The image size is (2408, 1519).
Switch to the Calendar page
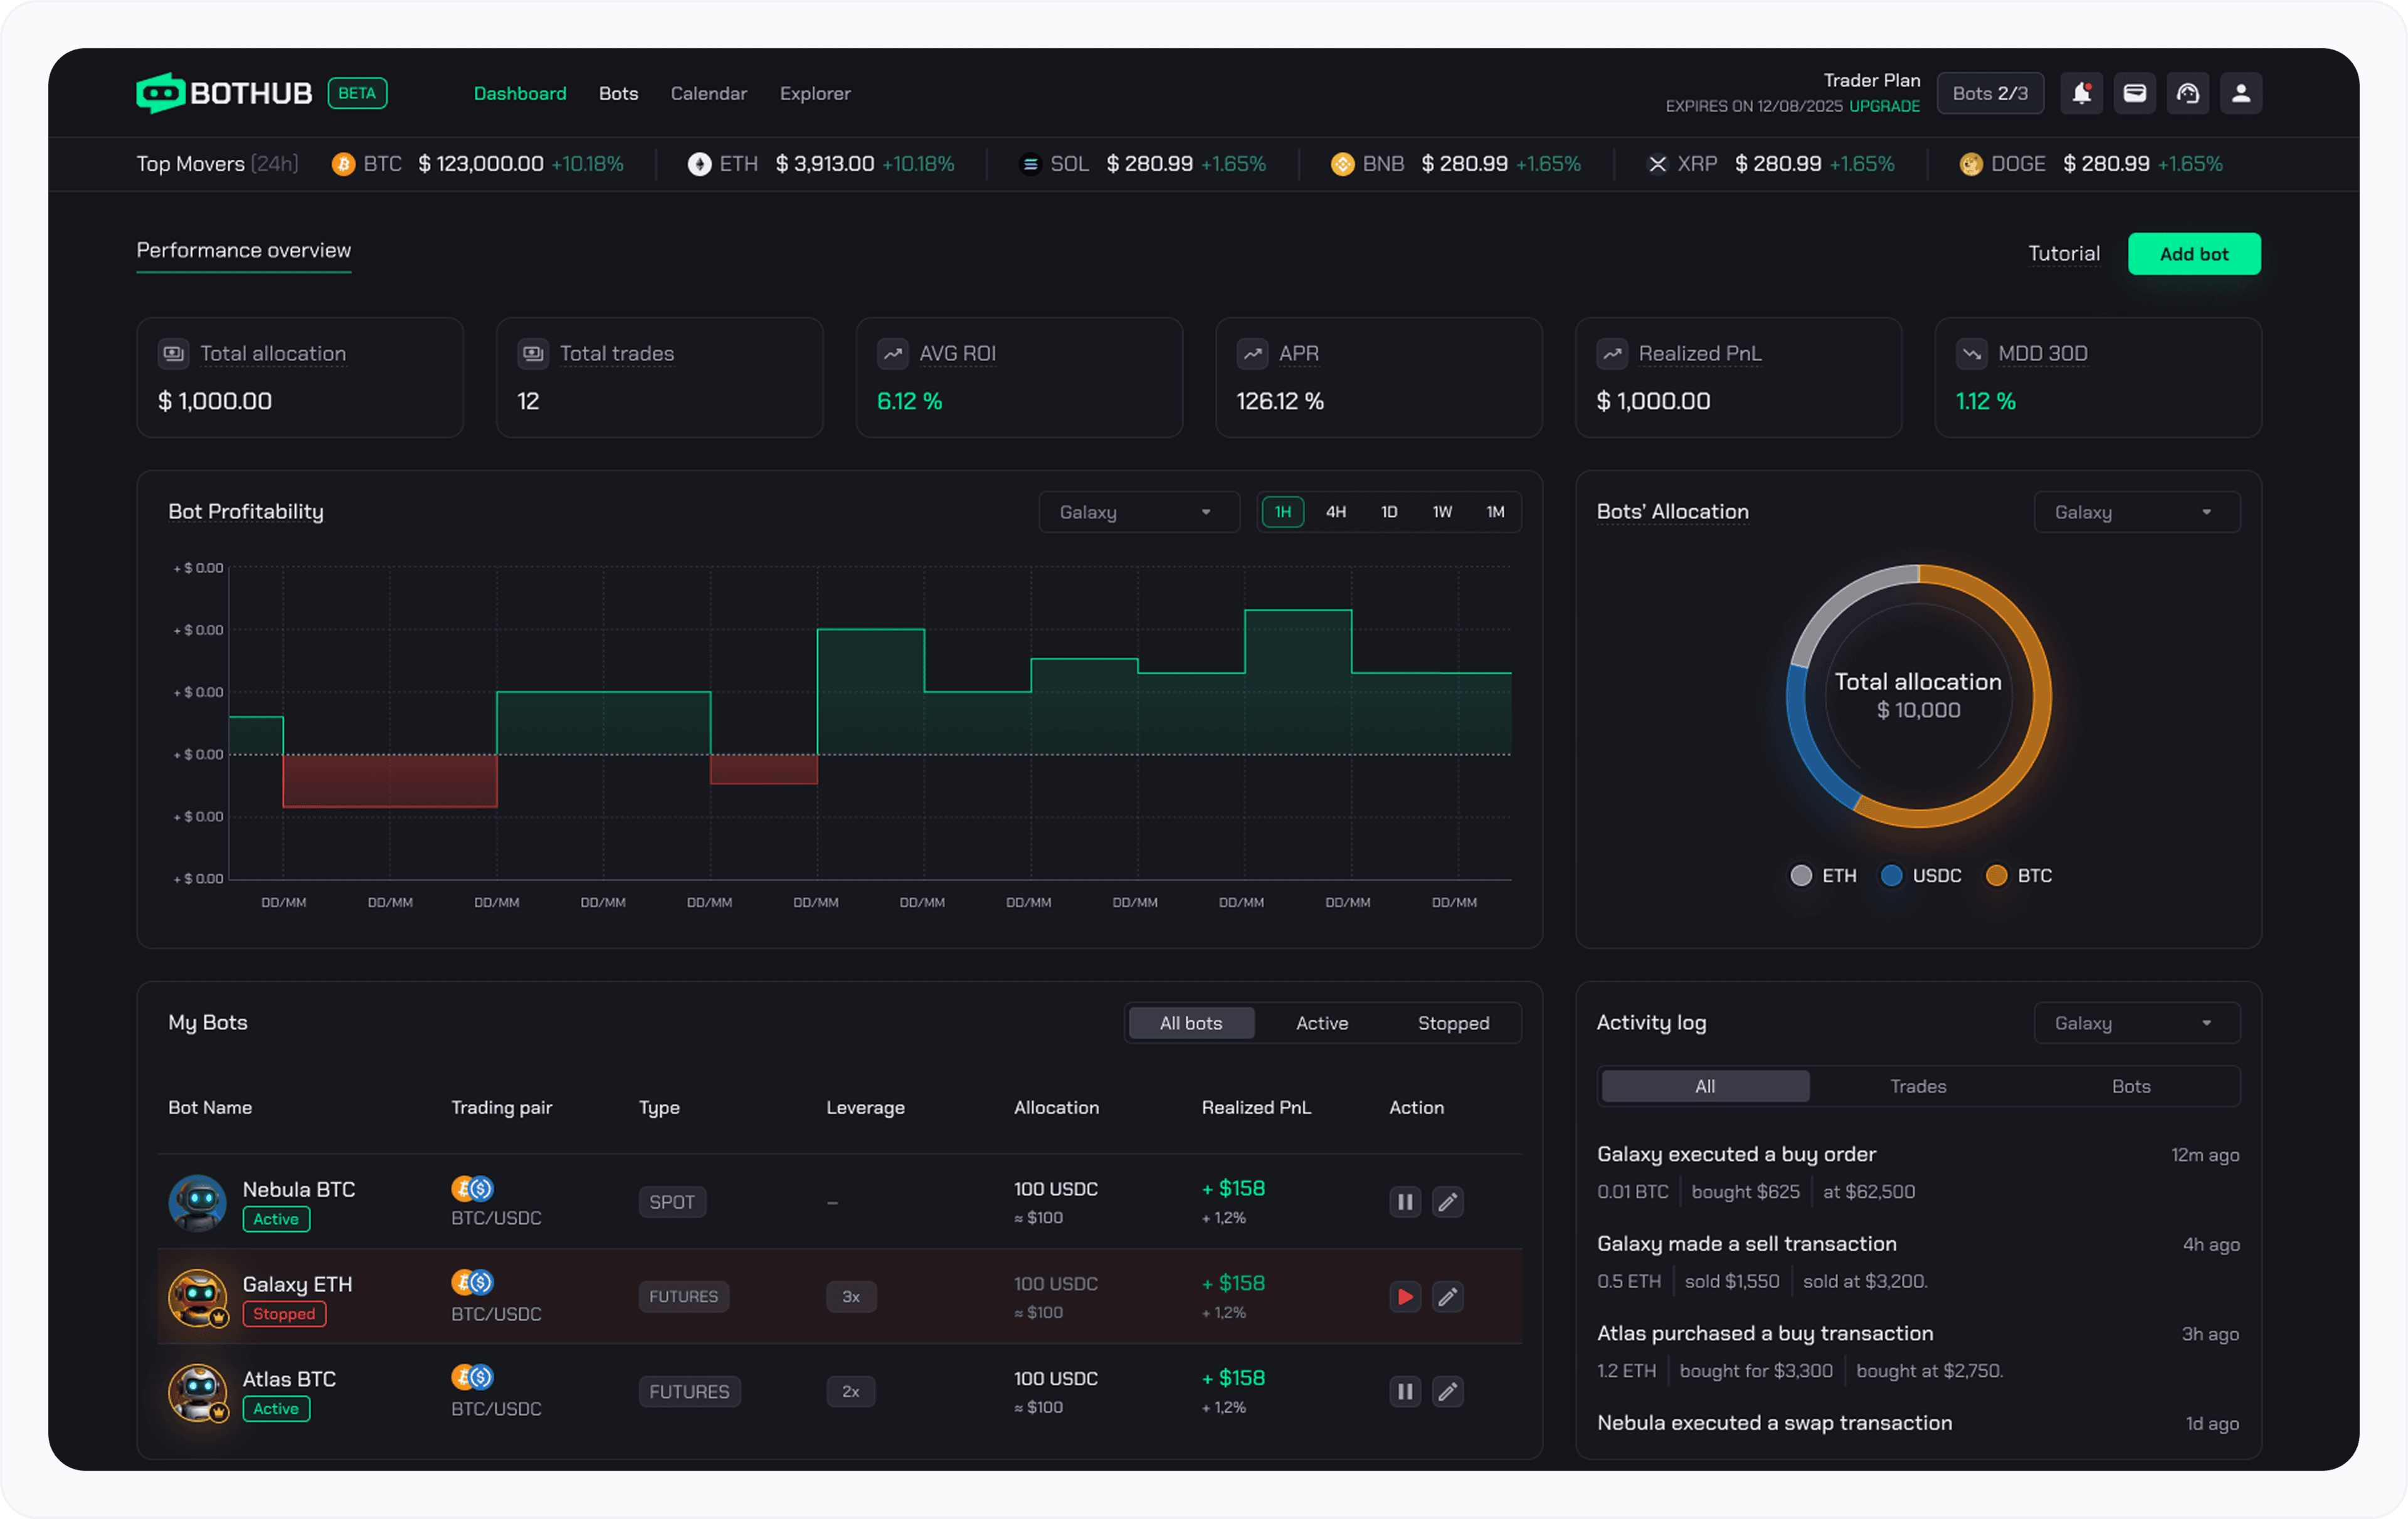point(709,93)
